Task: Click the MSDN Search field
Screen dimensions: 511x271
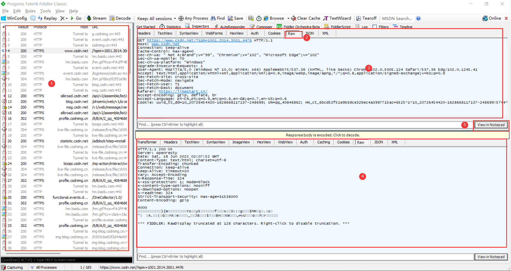Action: 397,18
